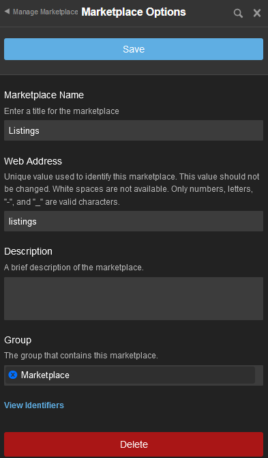The height and width of the screenshot is (458, 268).
Task: Edit the Web Address field
Action: [x=134, y=221]
